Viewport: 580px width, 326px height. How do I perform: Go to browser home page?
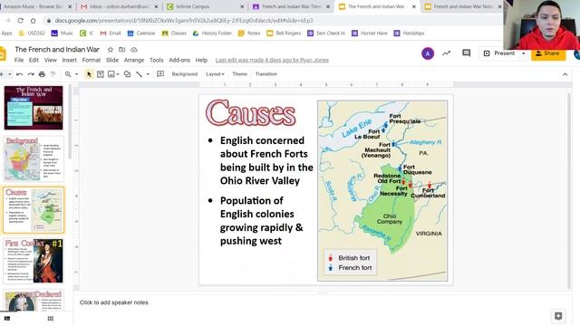pos(33,21)
